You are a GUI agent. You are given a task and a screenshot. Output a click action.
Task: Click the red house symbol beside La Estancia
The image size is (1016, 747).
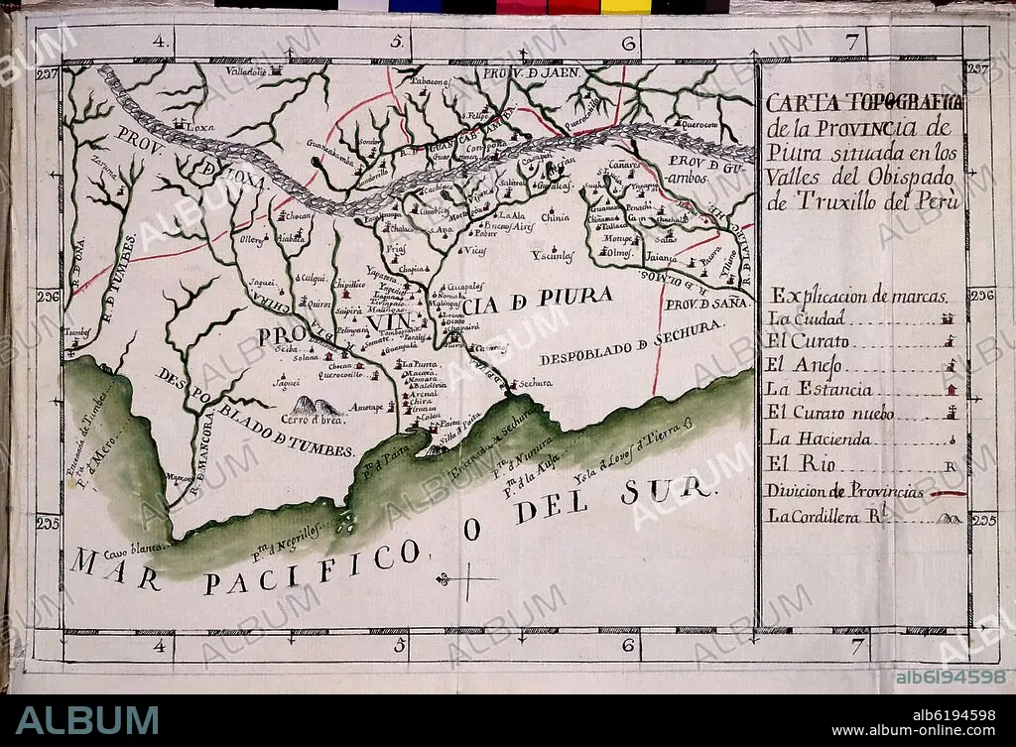(x=952, y=390)
